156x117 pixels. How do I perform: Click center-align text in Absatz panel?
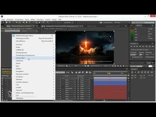pos(135,72)
